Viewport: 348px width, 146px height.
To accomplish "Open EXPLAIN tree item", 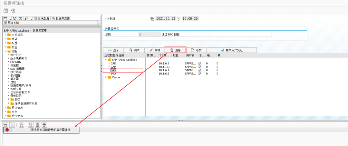I will coord(16,62).
